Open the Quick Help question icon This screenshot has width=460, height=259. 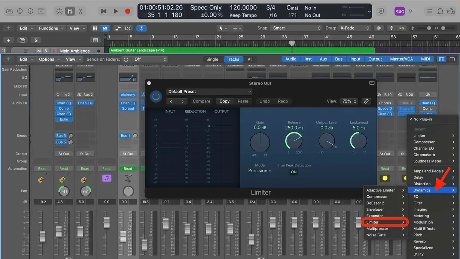tap(30, 11)
